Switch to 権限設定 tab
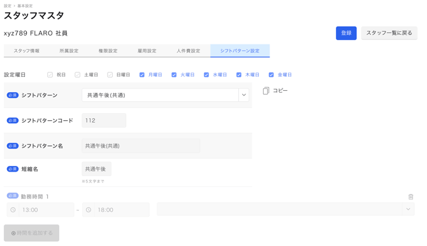 pos(108,51)
